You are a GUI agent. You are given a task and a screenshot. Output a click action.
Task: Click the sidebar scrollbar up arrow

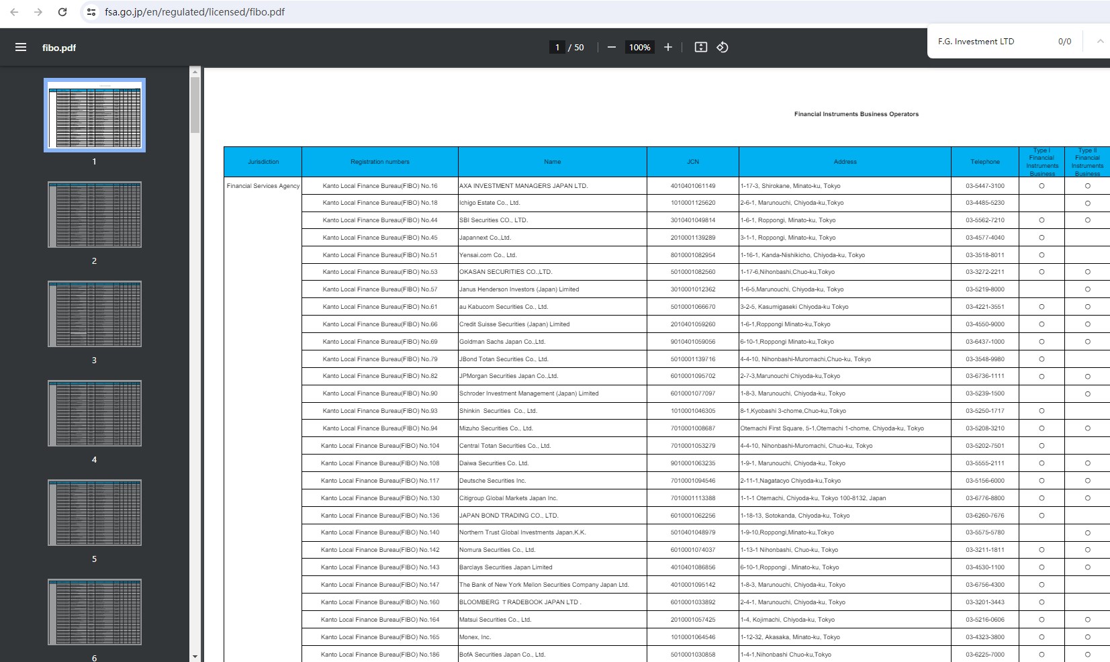coord(195,72)
